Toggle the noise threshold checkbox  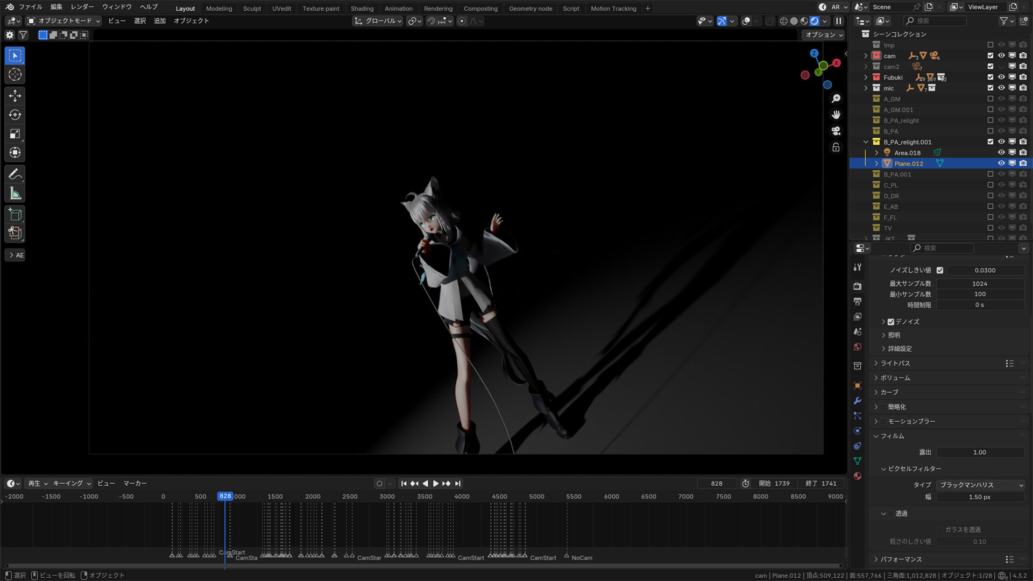click(940, 271)
